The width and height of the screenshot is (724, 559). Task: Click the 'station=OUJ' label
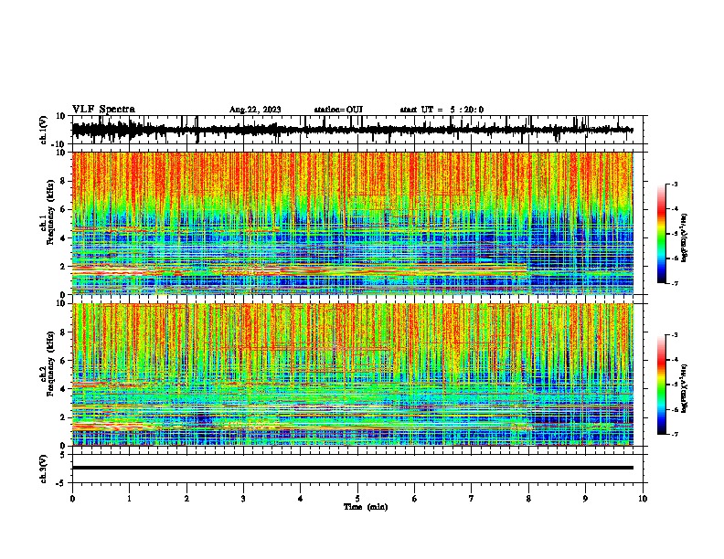[338, 110]
